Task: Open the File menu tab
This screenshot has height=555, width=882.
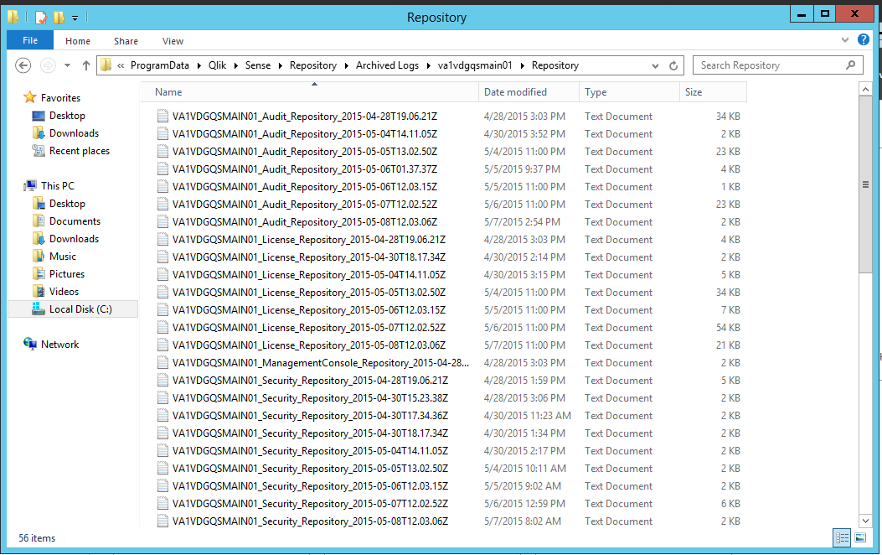Action: (30, 40)
